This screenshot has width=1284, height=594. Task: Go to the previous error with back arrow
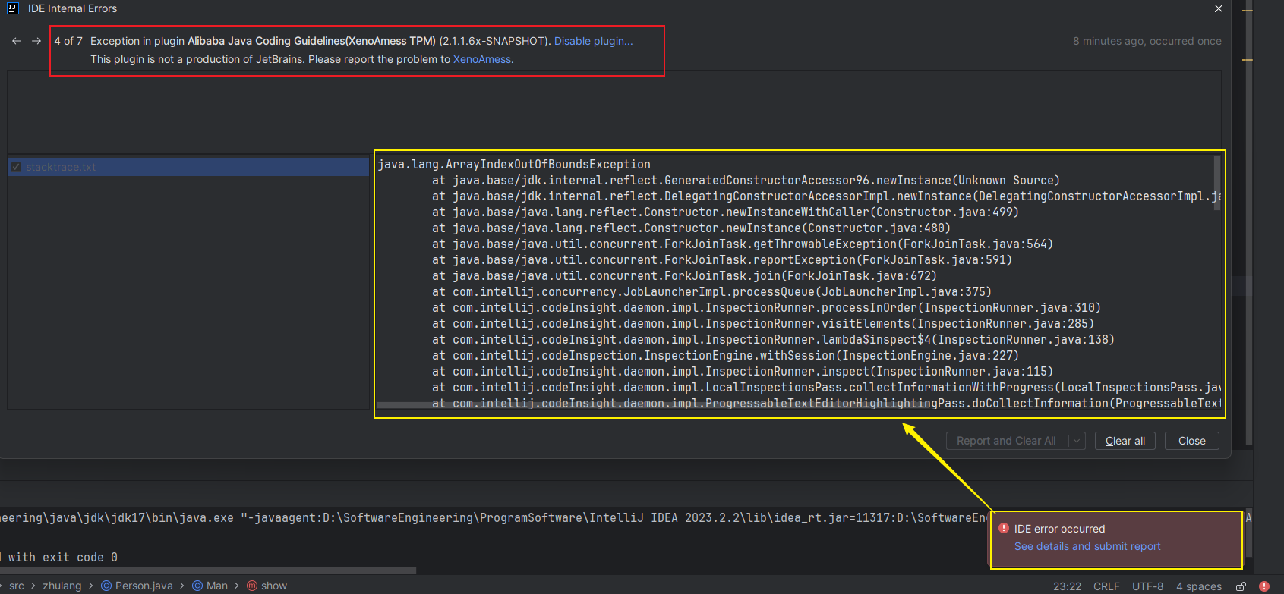(17, 41)
